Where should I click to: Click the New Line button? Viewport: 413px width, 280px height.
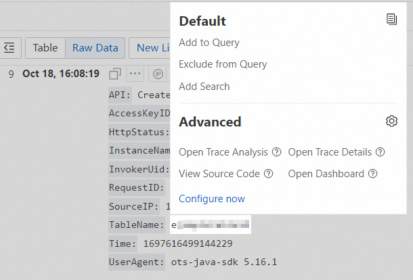click(152, 48)
